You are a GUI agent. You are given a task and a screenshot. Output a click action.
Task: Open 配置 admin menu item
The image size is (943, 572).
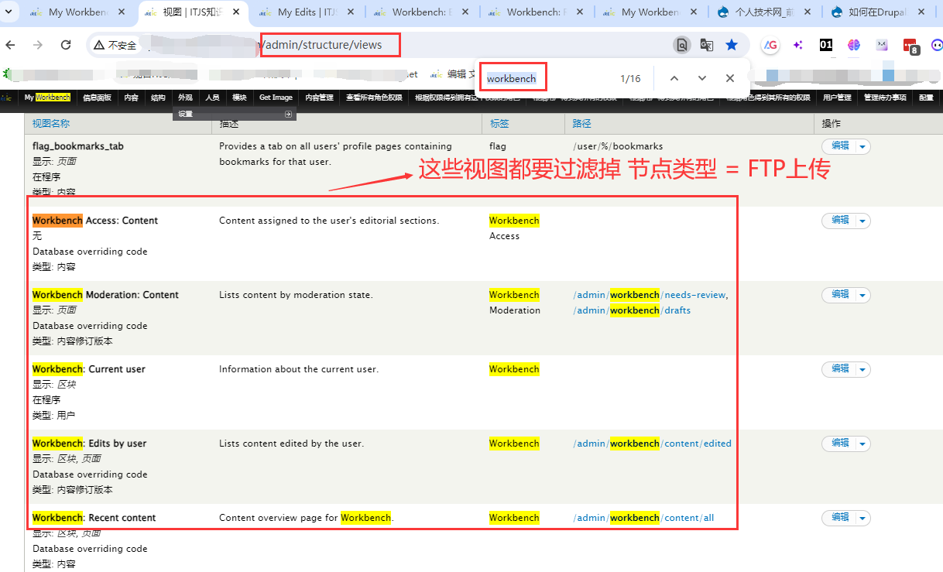click(926, 98)
